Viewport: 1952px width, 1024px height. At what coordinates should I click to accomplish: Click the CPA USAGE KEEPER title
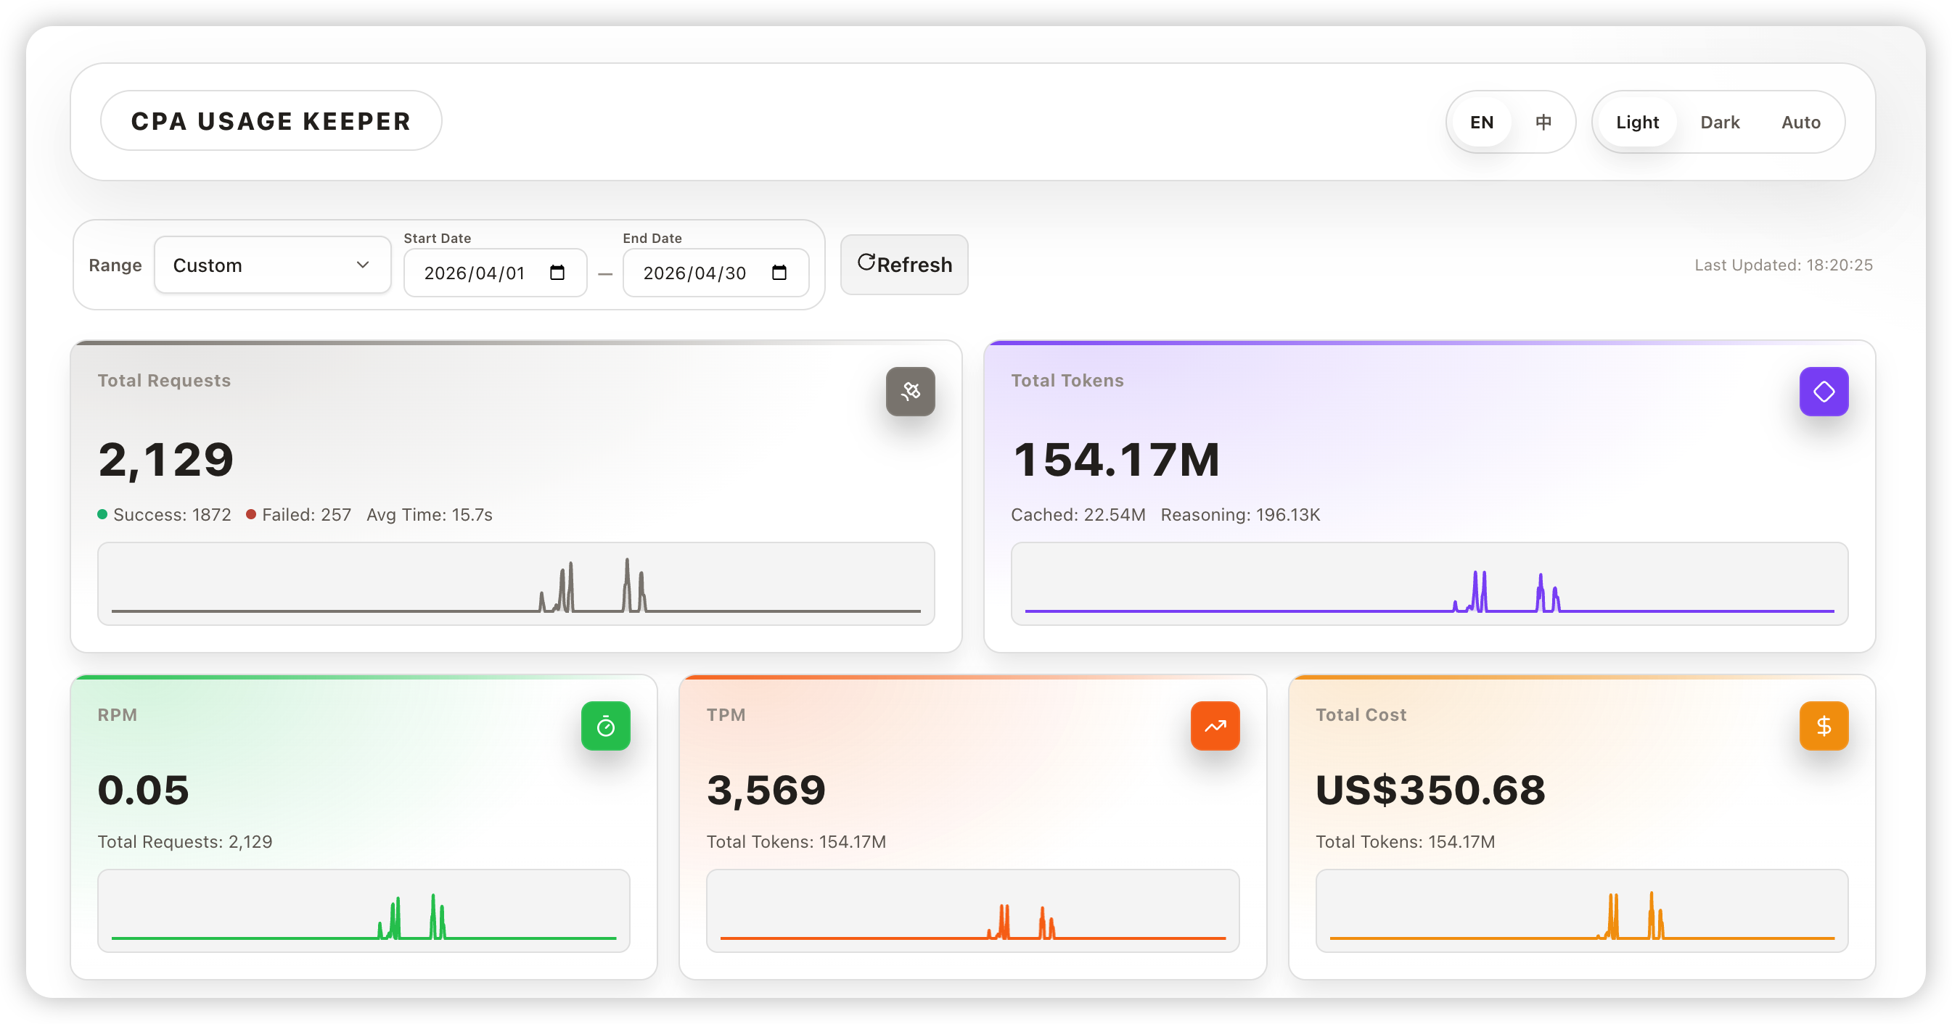pos(271,121)
